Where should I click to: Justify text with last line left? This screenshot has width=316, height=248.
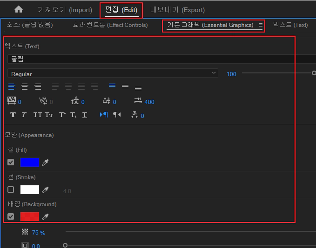(x=55, y=87)
